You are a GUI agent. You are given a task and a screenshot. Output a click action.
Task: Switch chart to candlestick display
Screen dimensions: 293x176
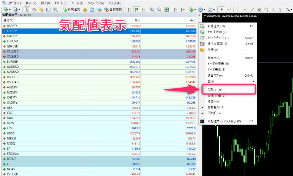[137, 10]
